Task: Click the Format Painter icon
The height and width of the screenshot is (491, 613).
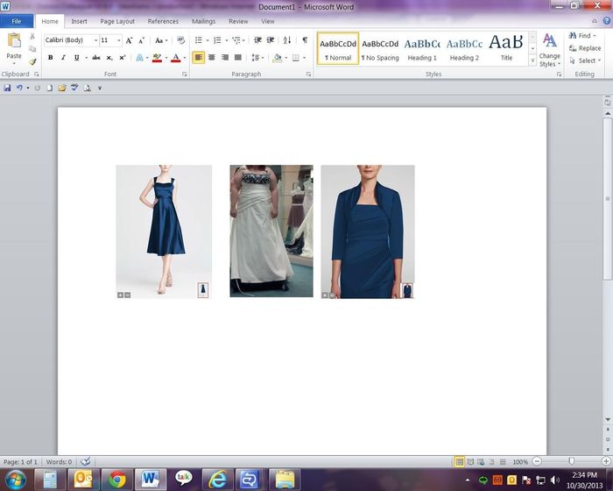Action: click(32, 61)
